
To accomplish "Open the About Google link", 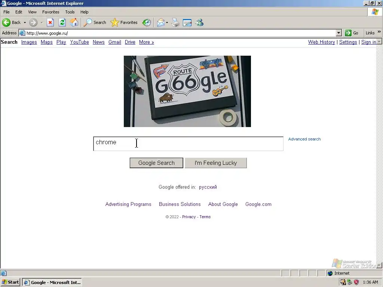I will click(x=223, y=204).
